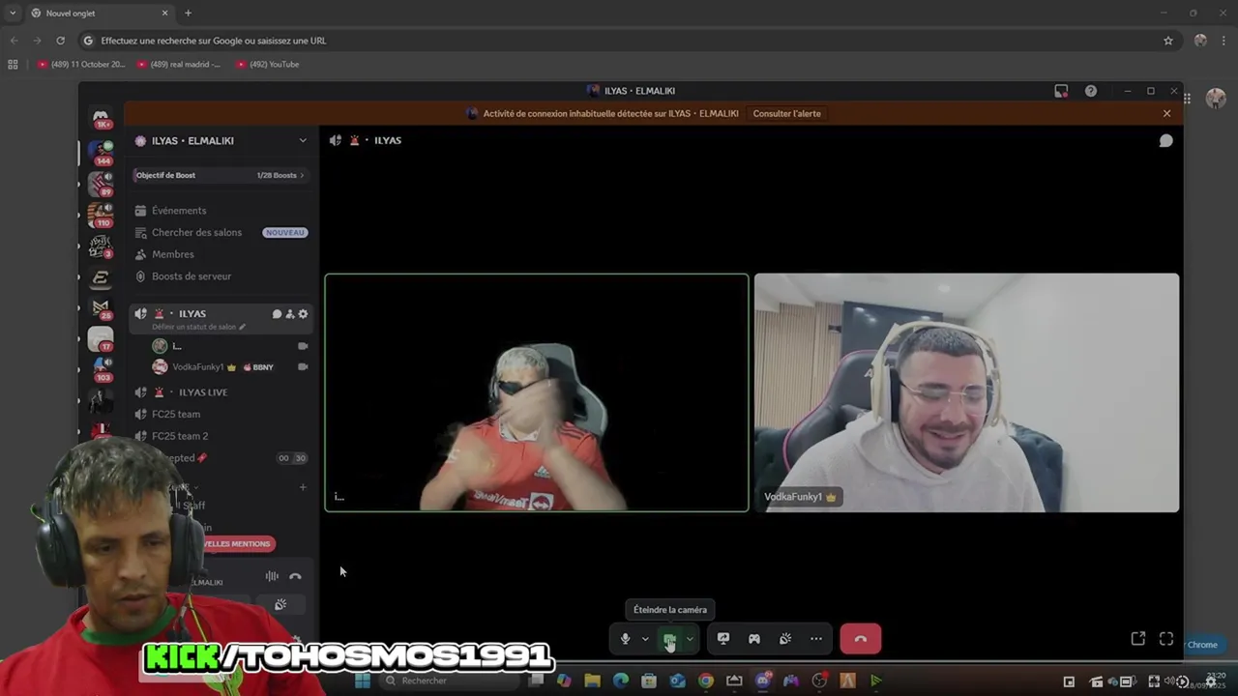The height and width of the screenshot is (696, 1238).
Task: Select server icon with 144 badge
Action: tap(101, 153)
